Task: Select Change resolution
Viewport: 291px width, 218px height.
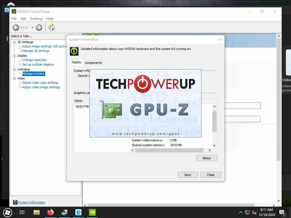Action: click(35, 60)
